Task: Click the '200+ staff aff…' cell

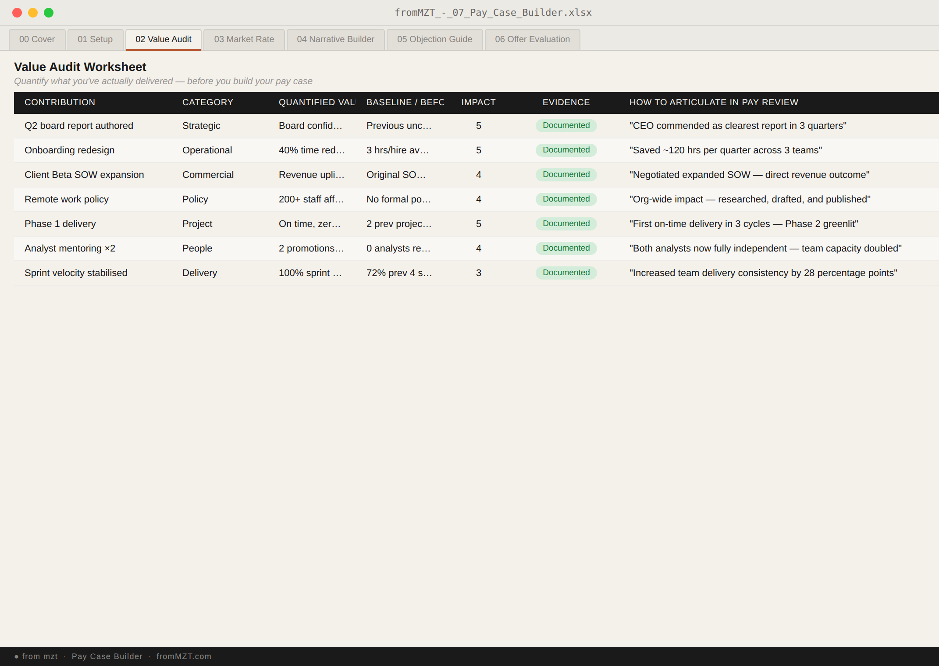Action: (311, 199)
